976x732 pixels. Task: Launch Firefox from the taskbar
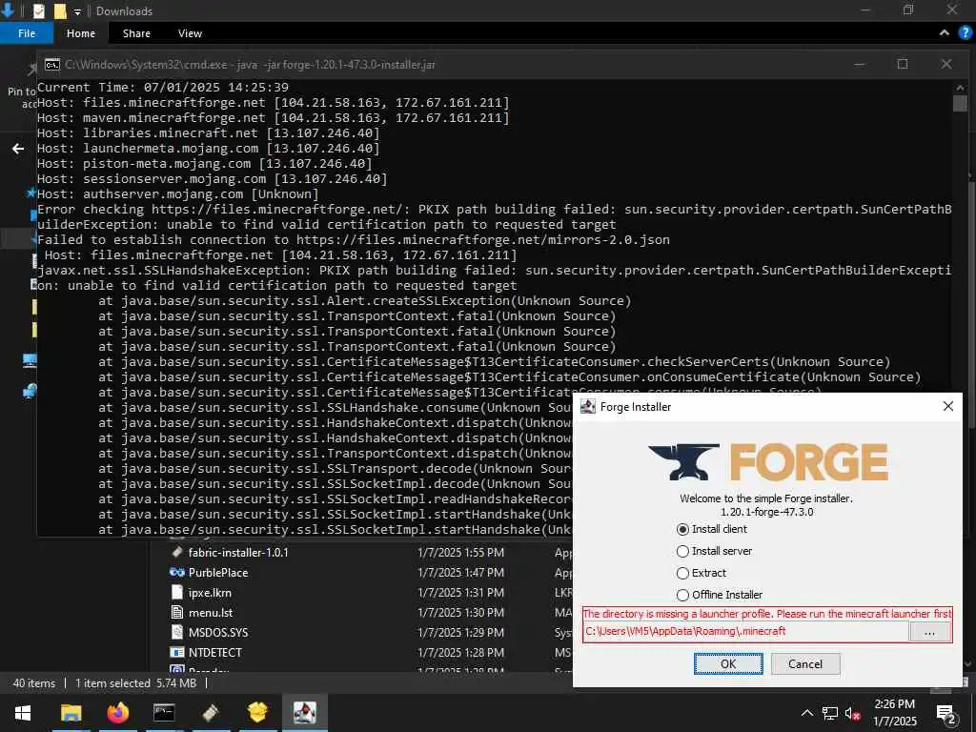coord(117,713)
